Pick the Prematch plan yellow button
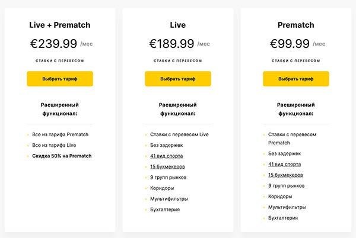The width and height of the screenshot is (356, 238). click(296, 79)
